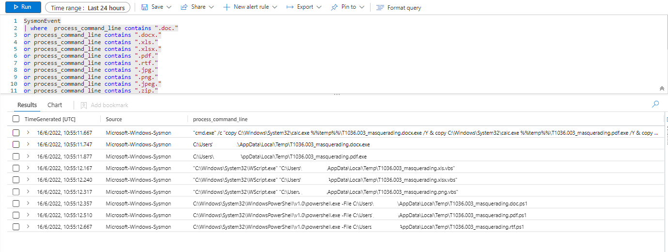Click the Add bookmark icon
The height and width of the screenshot is (252, 668).
[x=84, y=105]
